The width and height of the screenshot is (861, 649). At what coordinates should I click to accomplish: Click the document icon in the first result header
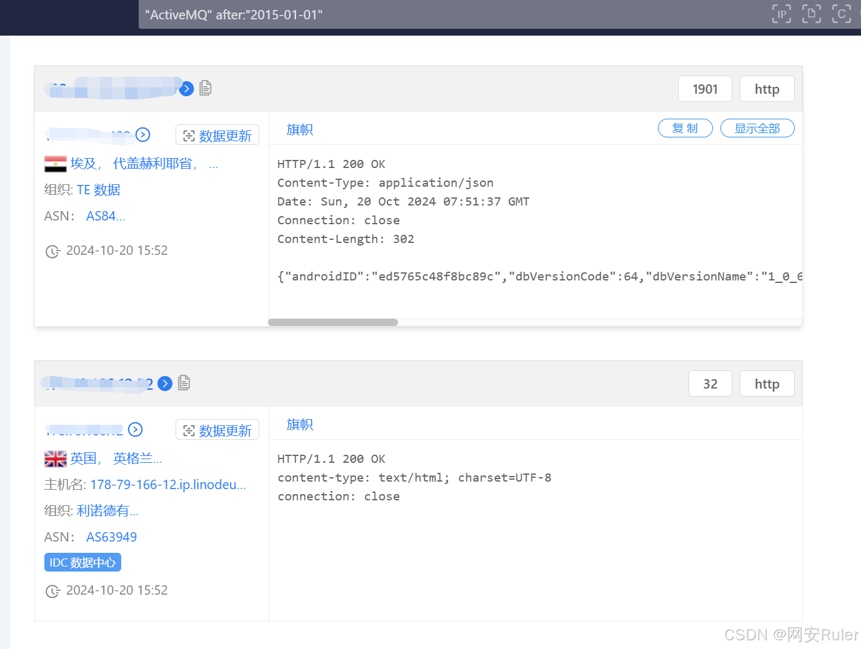[x=206, y=88]
